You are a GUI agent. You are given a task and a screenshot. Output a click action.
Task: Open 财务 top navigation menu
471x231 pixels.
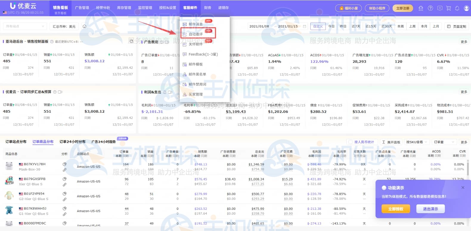[208, 8]
